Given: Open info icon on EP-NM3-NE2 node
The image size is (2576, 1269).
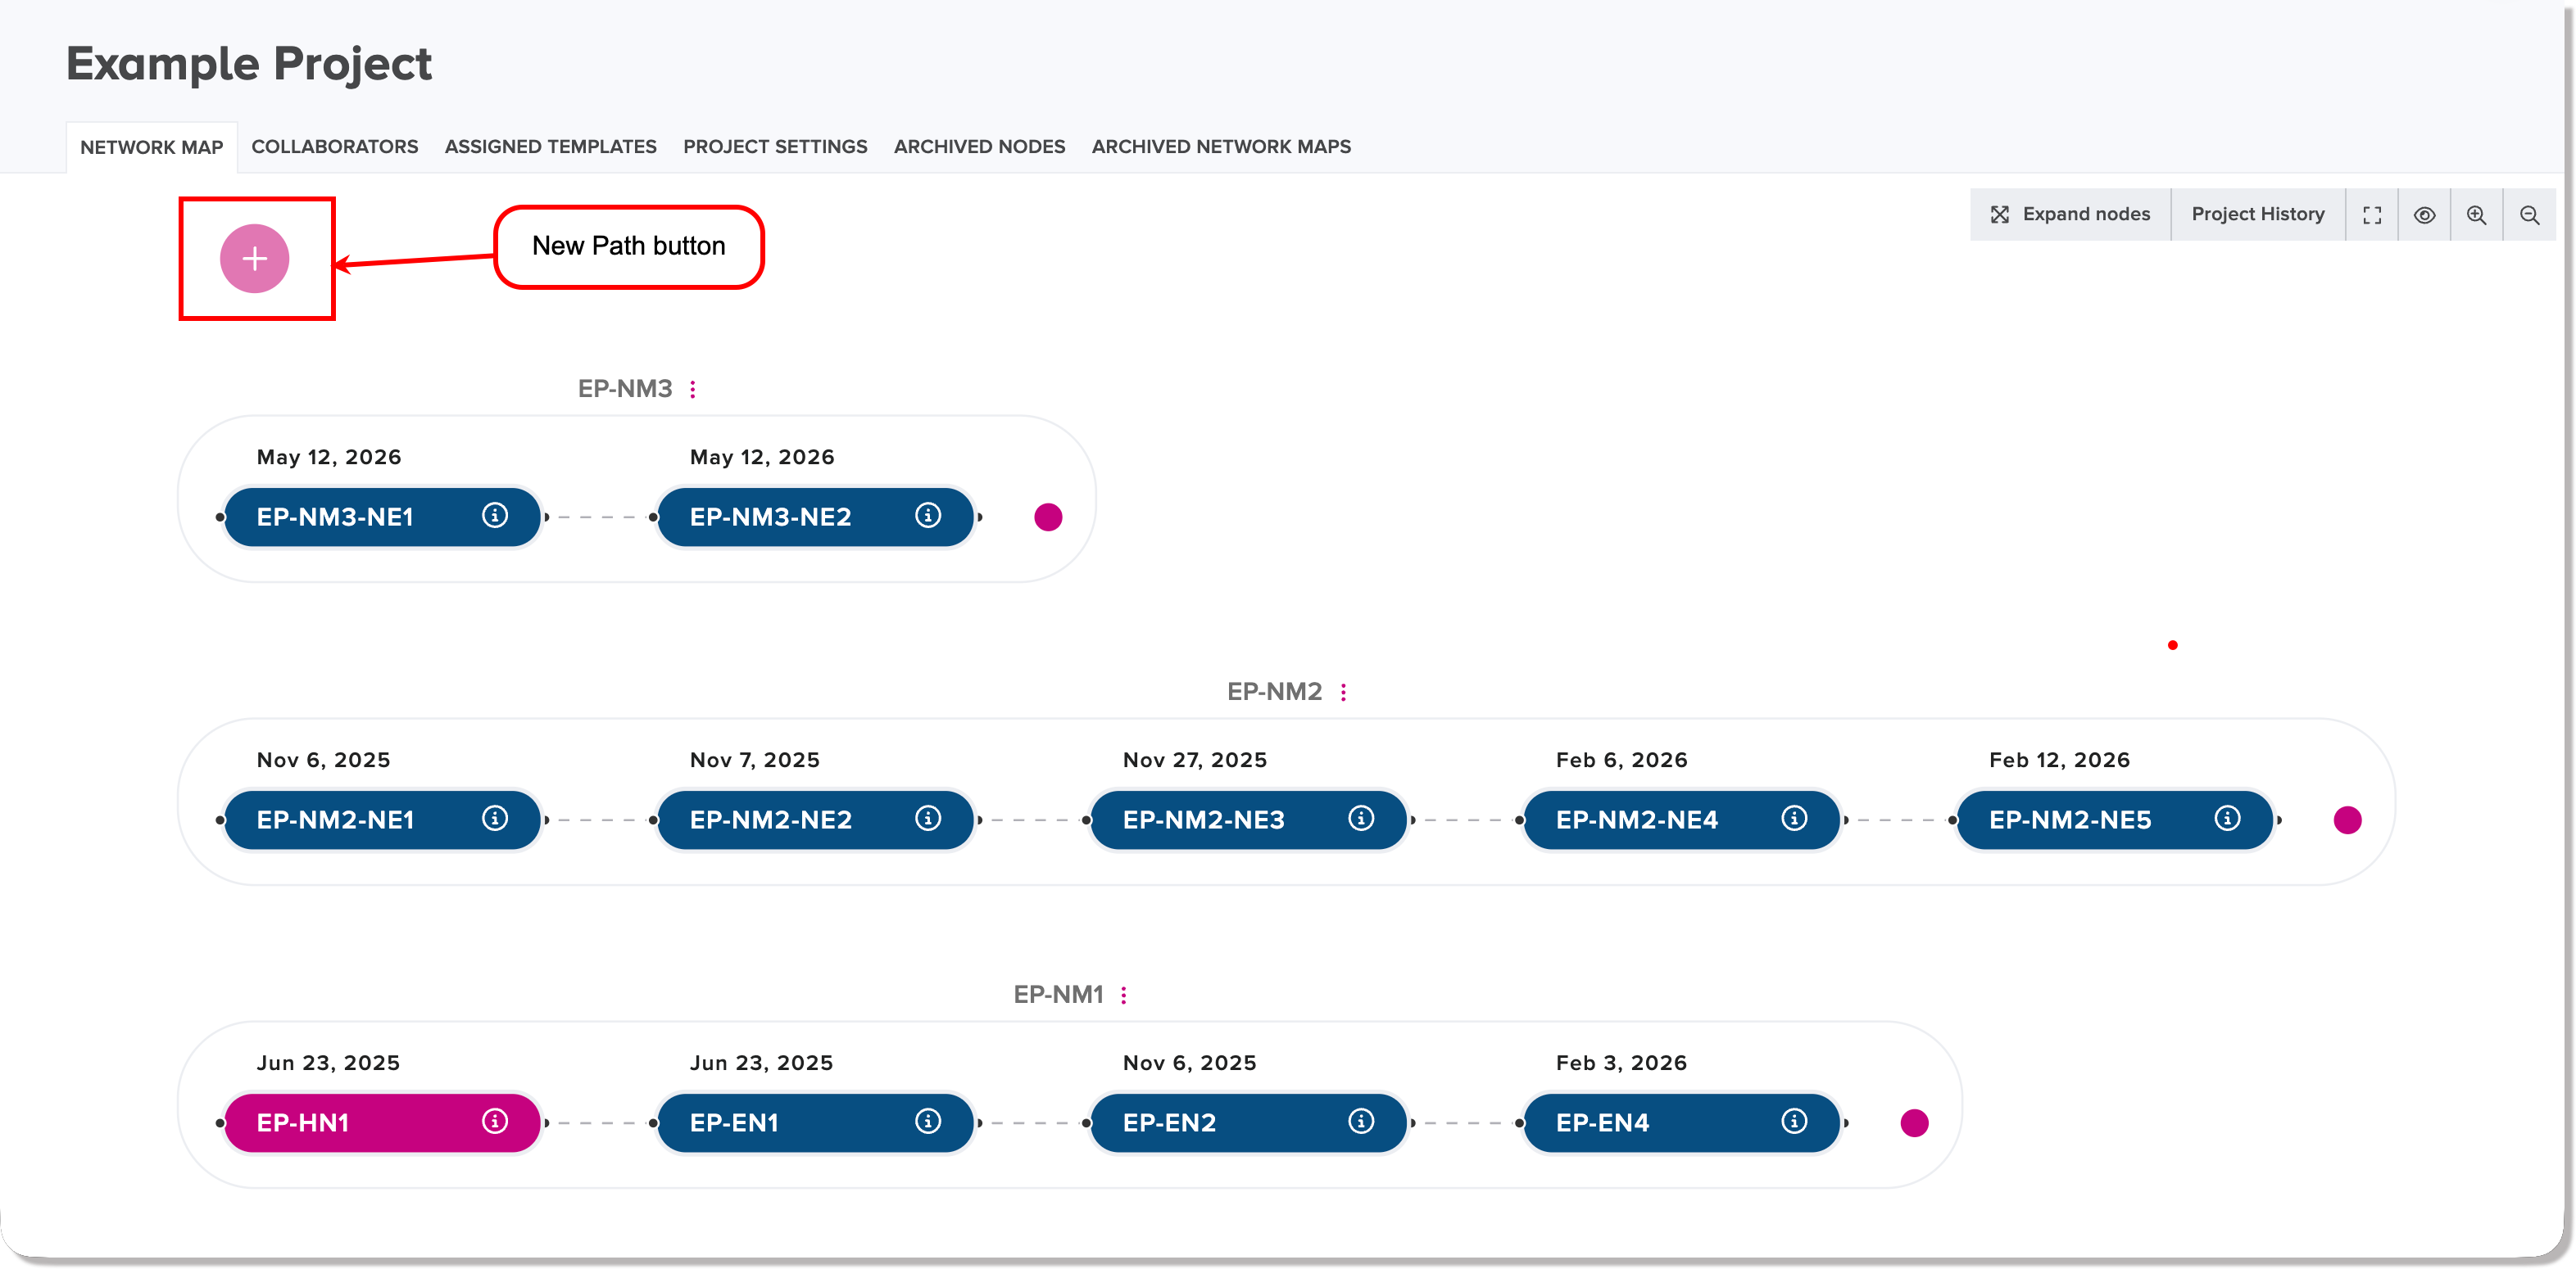Looking at the screenshot, I should point(928,516).
